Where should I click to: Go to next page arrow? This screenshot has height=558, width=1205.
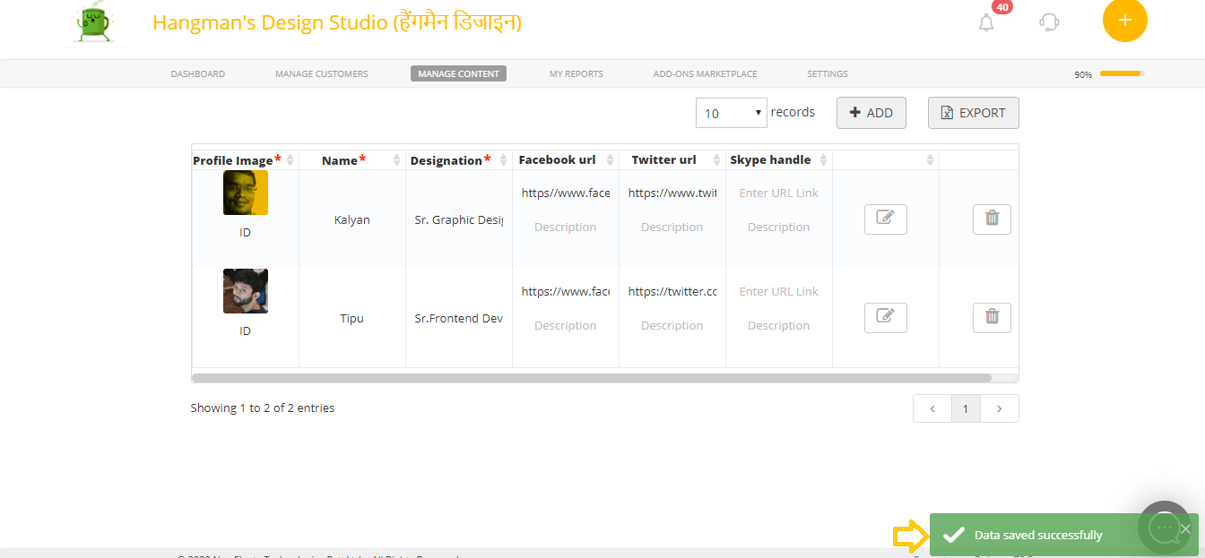(x=1000, y=408)
